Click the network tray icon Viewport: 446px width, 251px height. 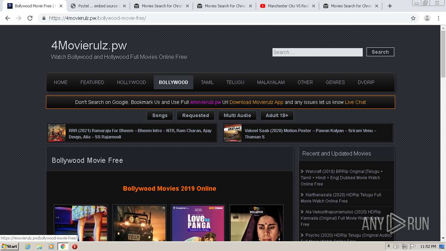pos(405,246)
